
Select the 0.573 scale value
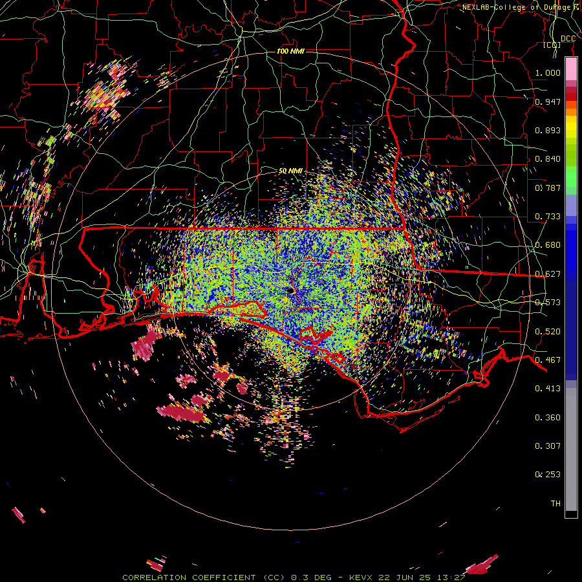(x=548, y=303)
